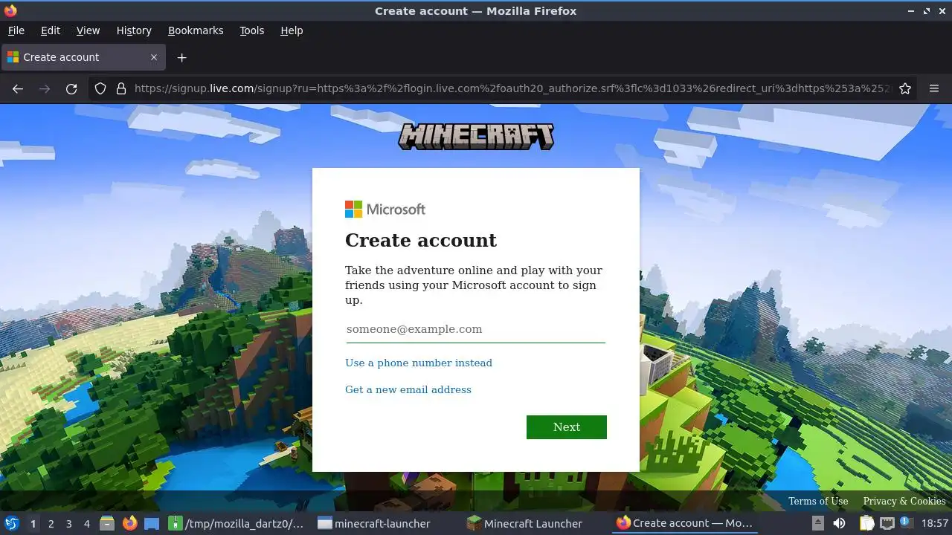Open the Help menu
Image resolution: width=952 pixels, height=535 pixels.
pos(292,30)
